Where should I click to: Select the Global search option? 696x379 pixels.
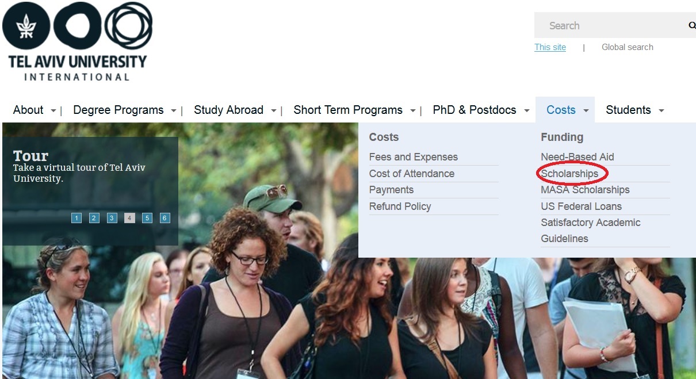tap(628, 47)
